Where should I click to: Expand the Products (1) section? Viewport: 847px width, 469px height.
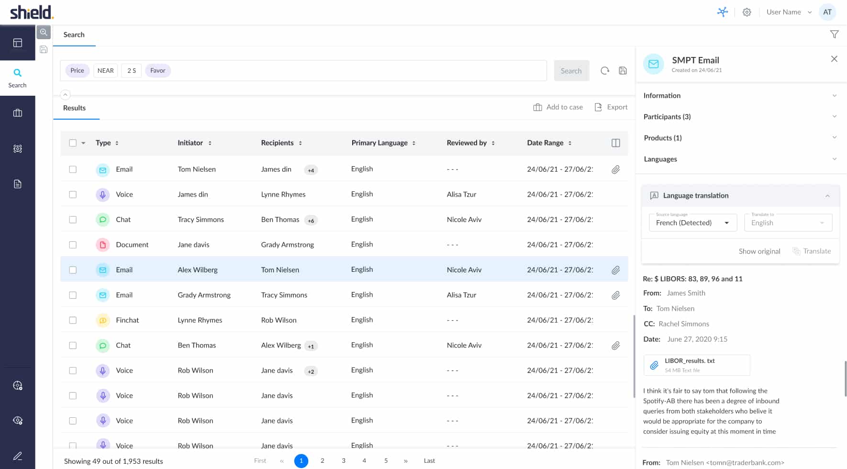click(740, 138)
